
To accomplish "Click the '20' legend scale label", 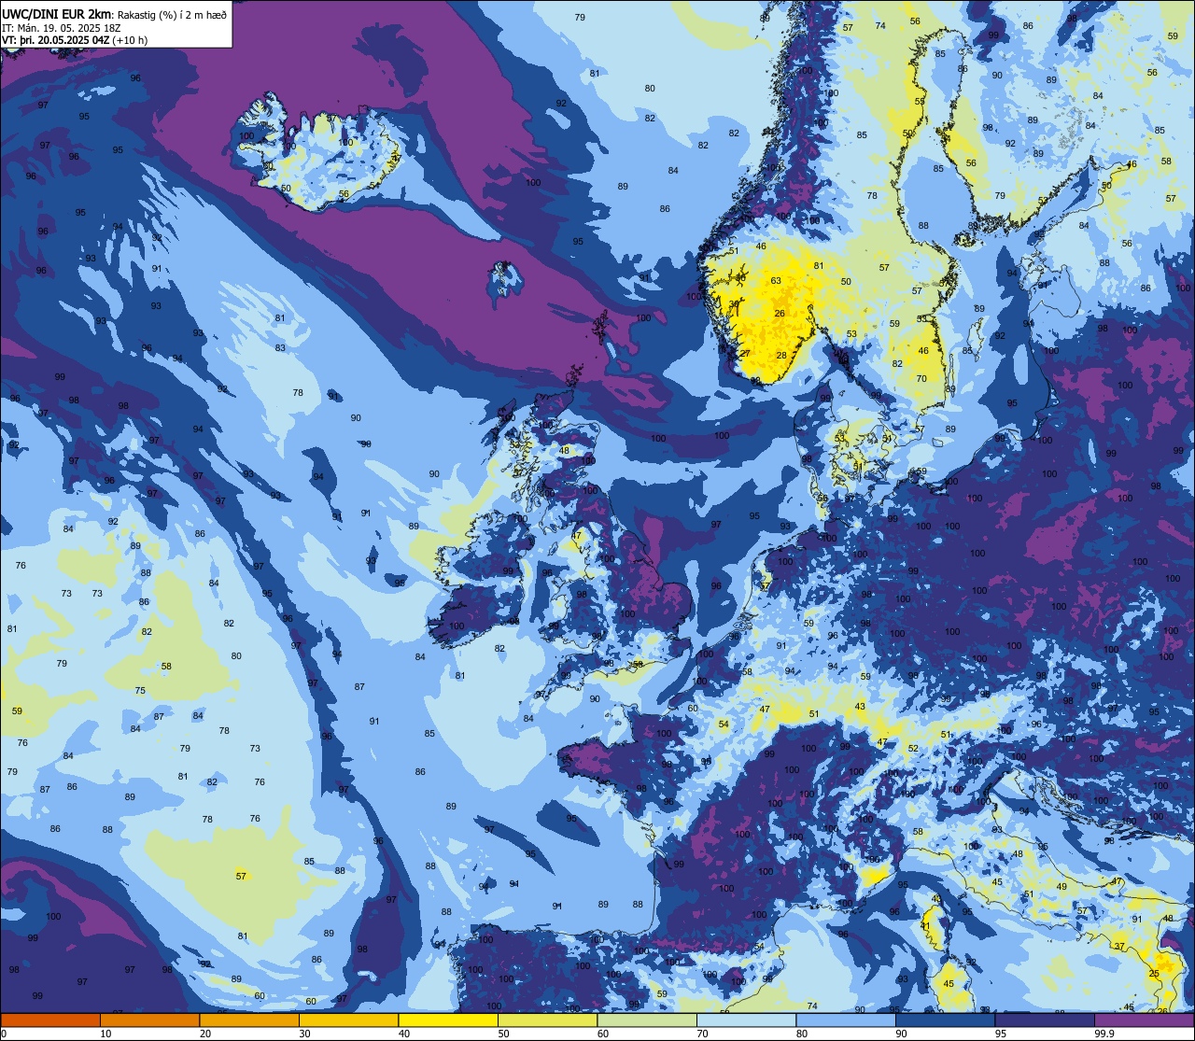I will tap(205, 1034).
